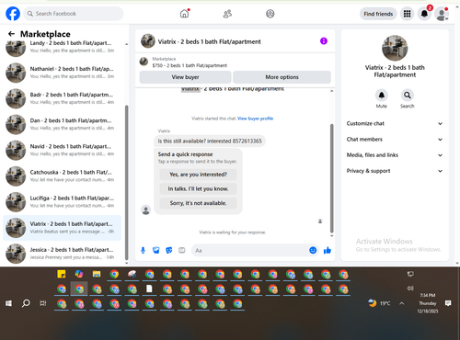Send quick reply Sorry, it's not available.
This screenshot has height=340, width=460.
coord(198,203)
